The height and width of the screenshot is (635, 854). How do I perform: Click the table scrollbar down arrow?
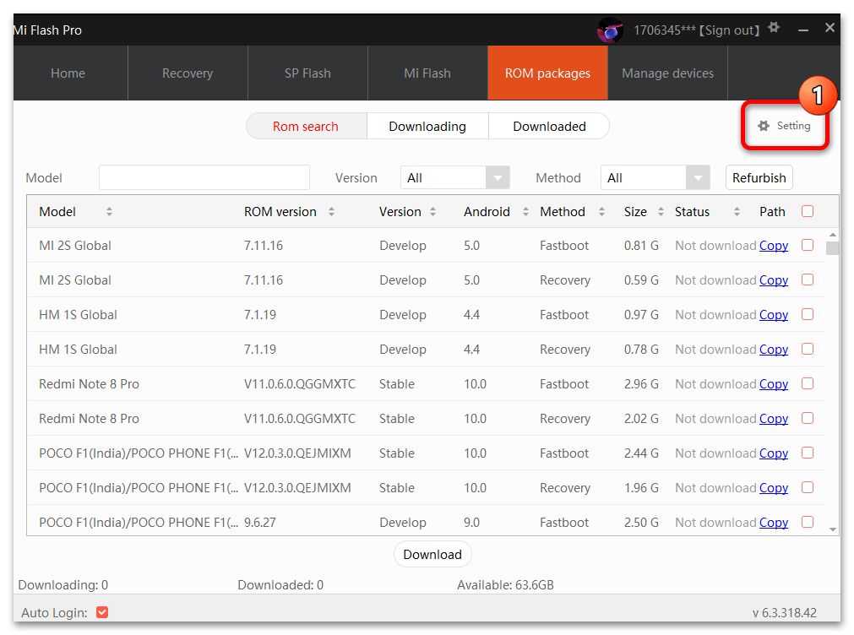832,529
